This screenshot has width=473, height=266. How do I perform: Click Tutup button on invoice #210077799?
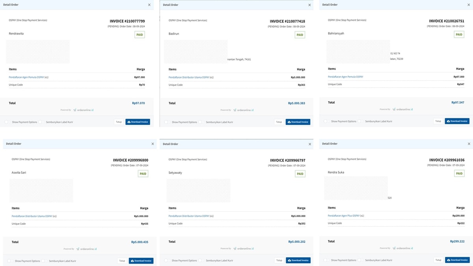coord(119,122)
